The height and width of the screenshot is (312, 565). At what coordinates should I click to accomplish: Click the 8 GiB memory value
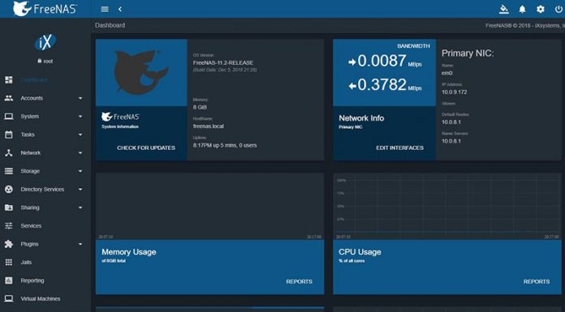pyautogui.click(x=200, y=107)
